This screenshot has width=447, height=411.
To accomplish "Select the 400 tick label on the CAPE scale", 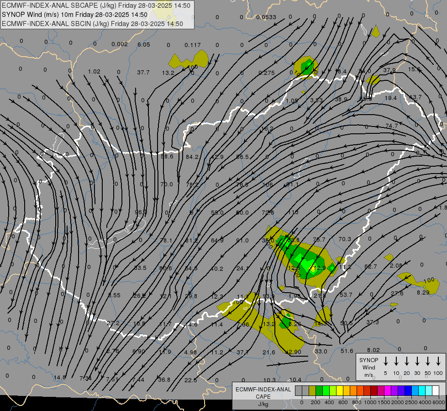I will click(329, 402).
